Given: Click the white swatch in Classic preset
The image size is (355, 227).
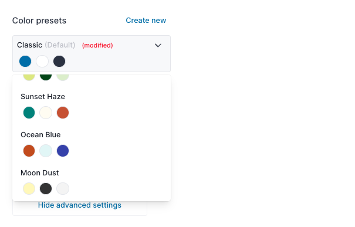Looking at the screenshot, I should (x=42, y=62).
